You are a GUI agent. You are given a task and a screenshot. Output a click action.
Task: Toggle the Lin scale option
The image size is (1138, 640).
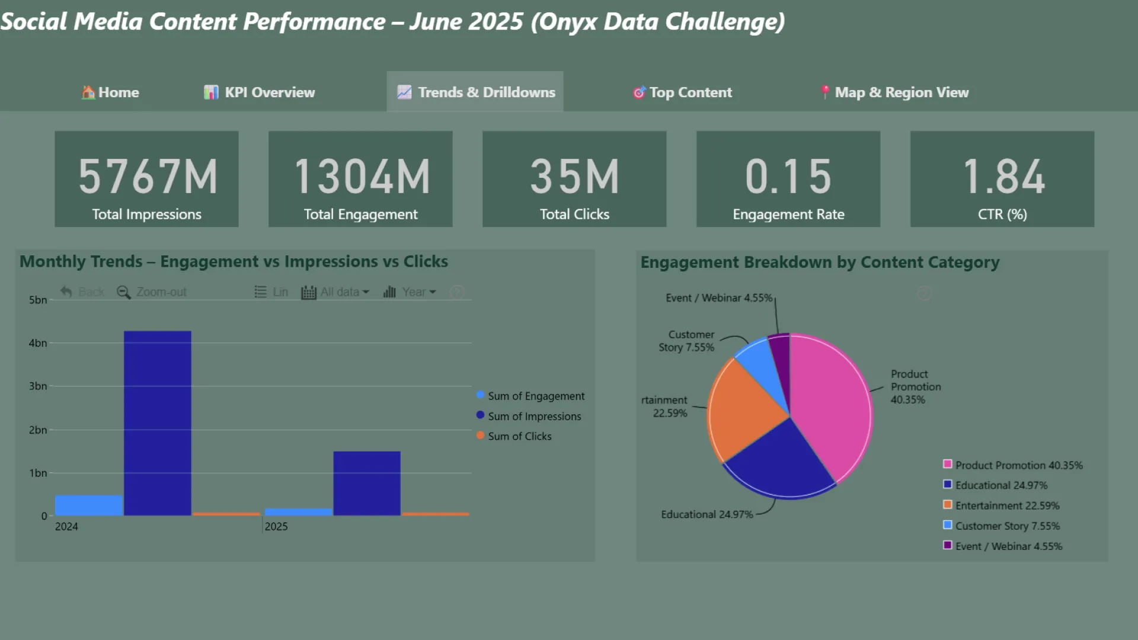click(271, 292)
